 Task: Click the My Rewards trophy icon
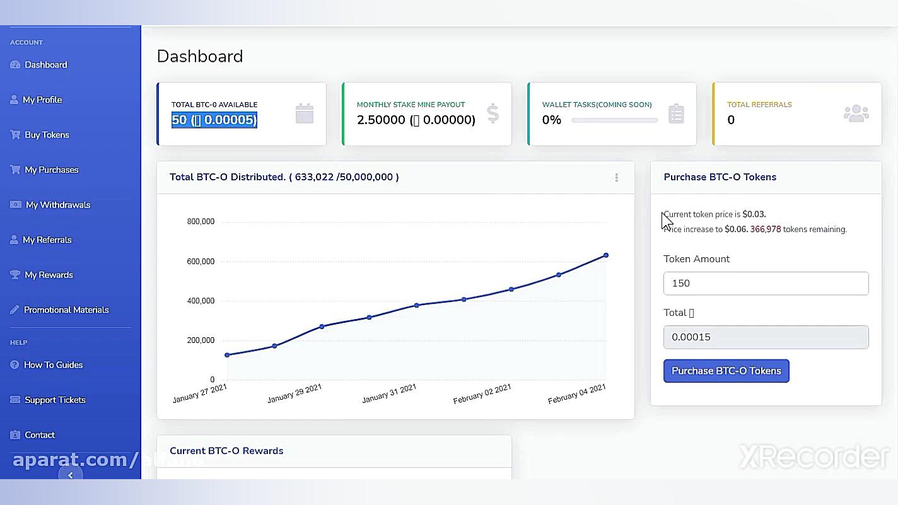click(14, 274)
